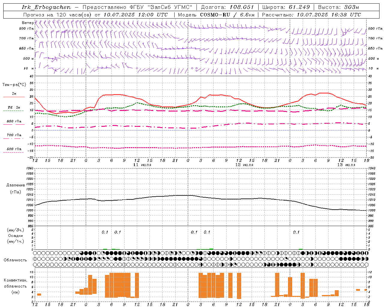Click the 700 гПа temperature legend entry
384x307 pixels.
click(x=14, y=135)
